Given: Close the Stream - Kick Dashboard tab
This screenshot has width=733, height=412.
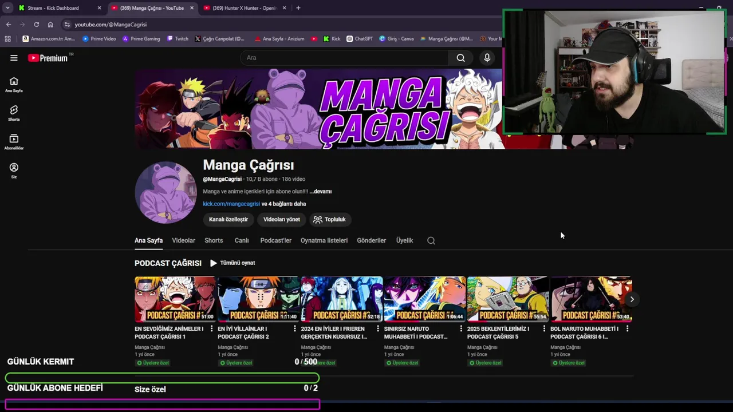Looking at the screenshot, I should click(x=99, y=8).
